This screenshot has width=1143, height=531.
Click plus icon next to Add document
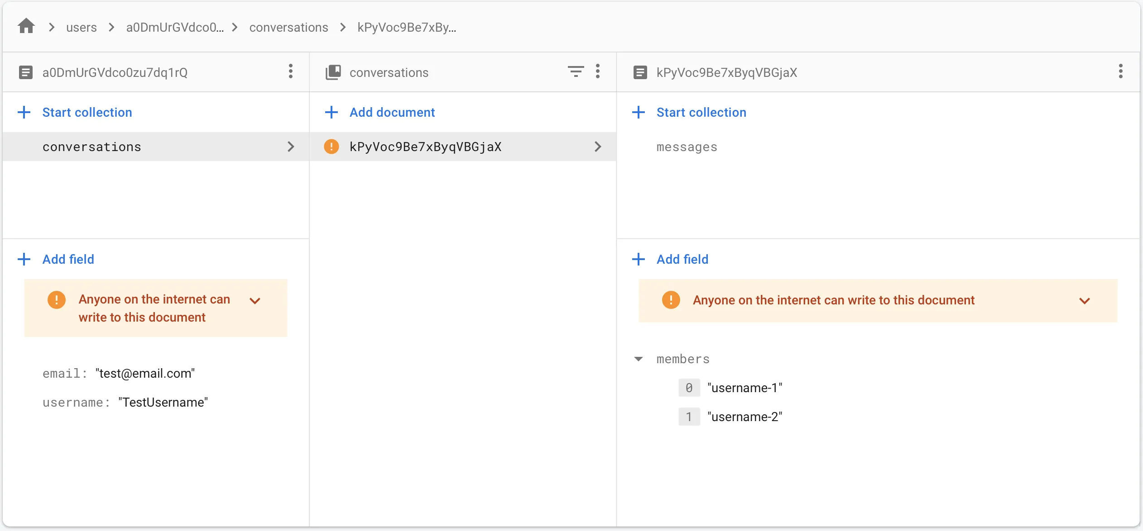click(331, 112)
